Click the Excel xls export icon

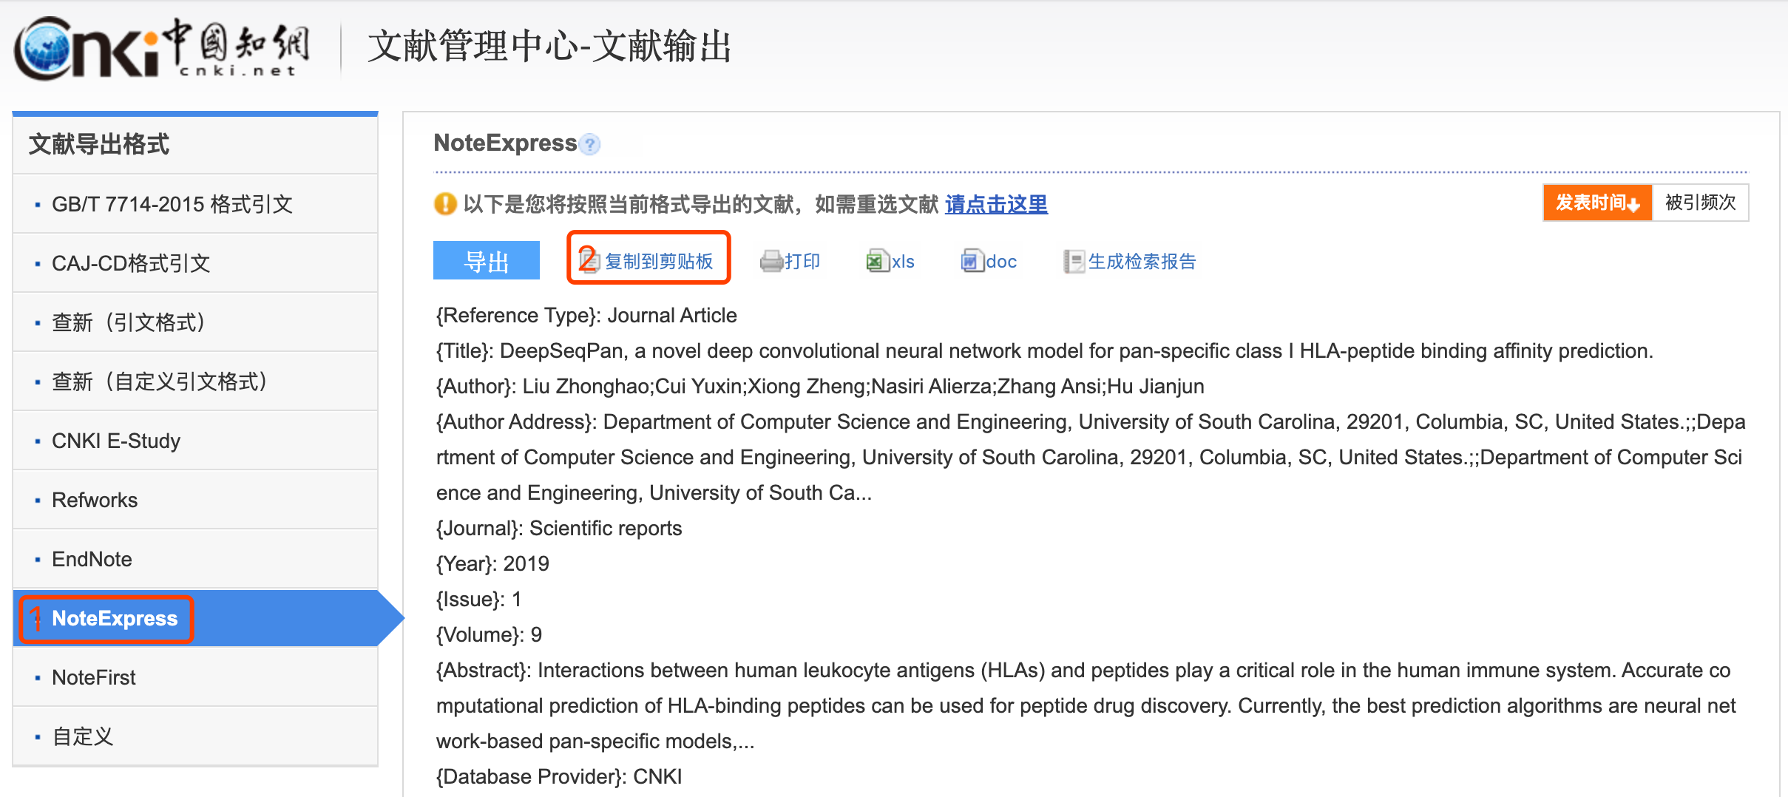coord(878,261)
